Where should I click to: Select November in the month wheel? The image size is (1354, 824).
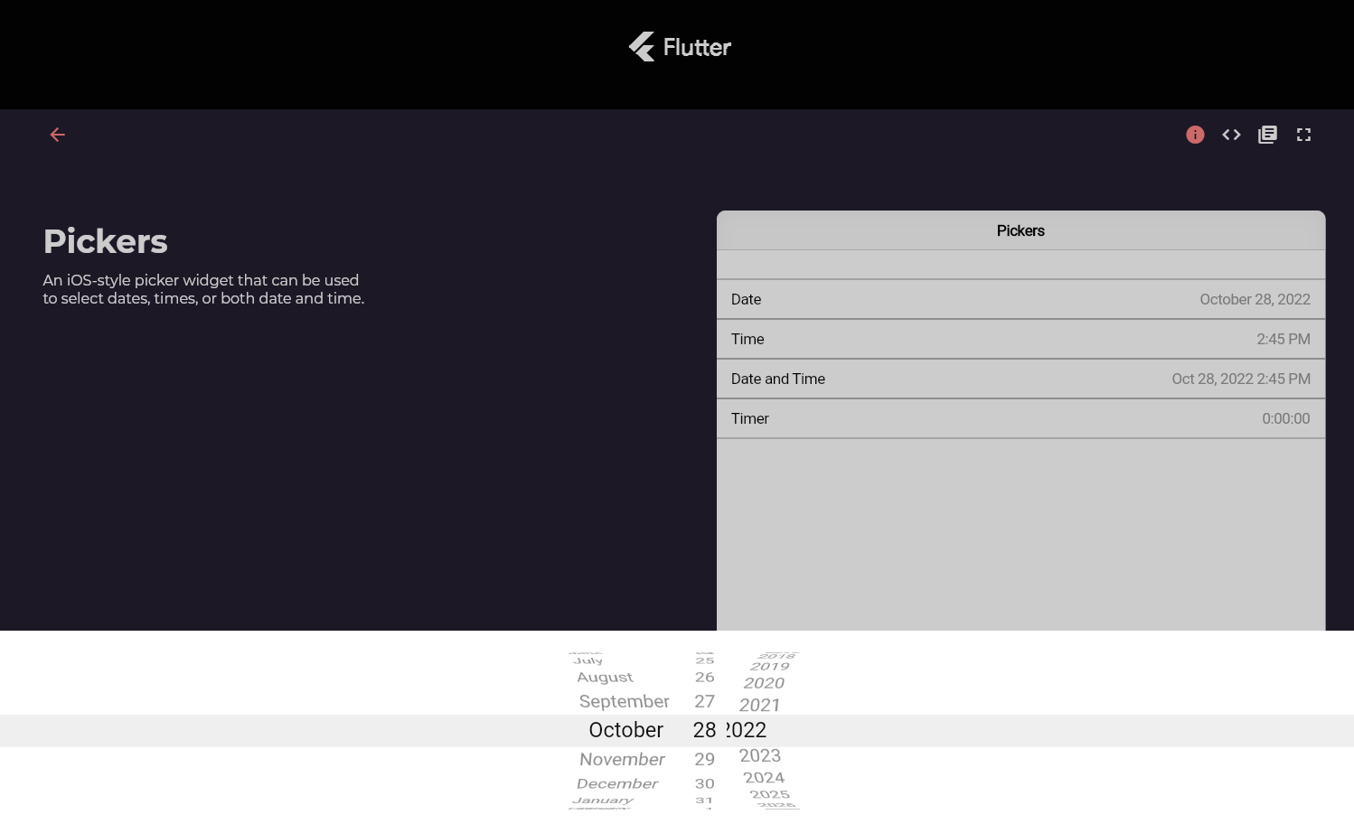[622, 759]
